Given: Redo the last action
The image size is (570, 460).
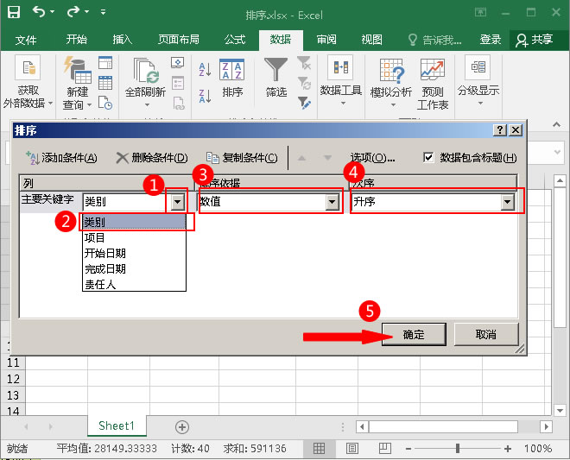Looking at the screenshot, I should coord(73,11).
